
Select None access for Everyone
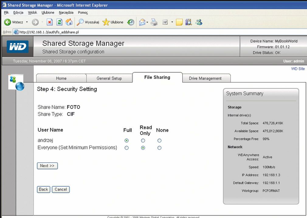point(159,148)
